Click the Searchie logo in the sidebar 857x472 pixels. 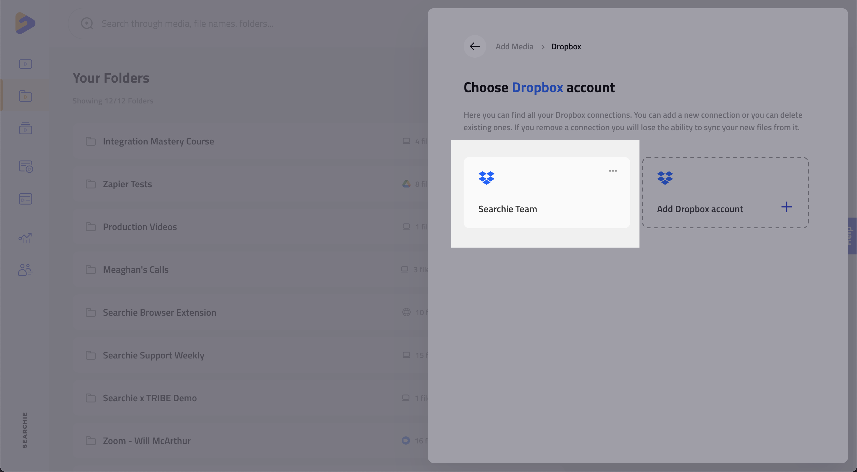[25, 23]
